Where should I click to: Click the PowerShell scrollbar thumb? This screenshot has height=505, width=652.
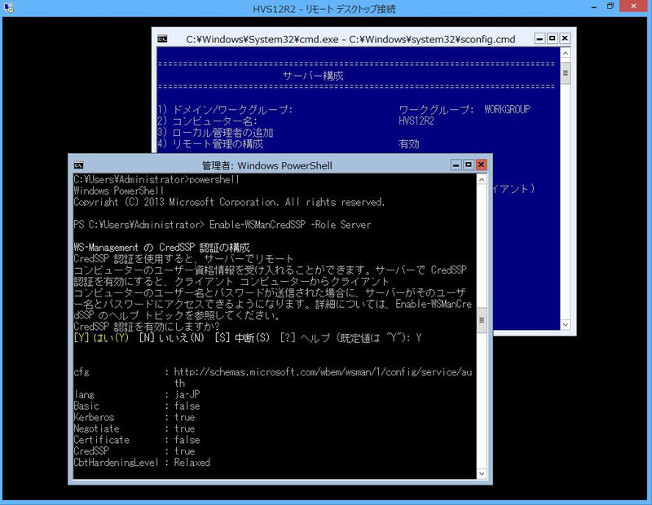[482, 320]
